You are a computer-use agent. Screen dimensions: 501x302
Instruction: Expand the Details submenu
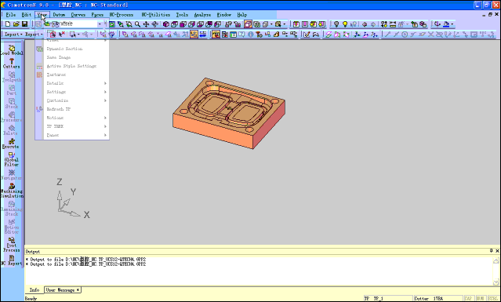pos(76,83)
